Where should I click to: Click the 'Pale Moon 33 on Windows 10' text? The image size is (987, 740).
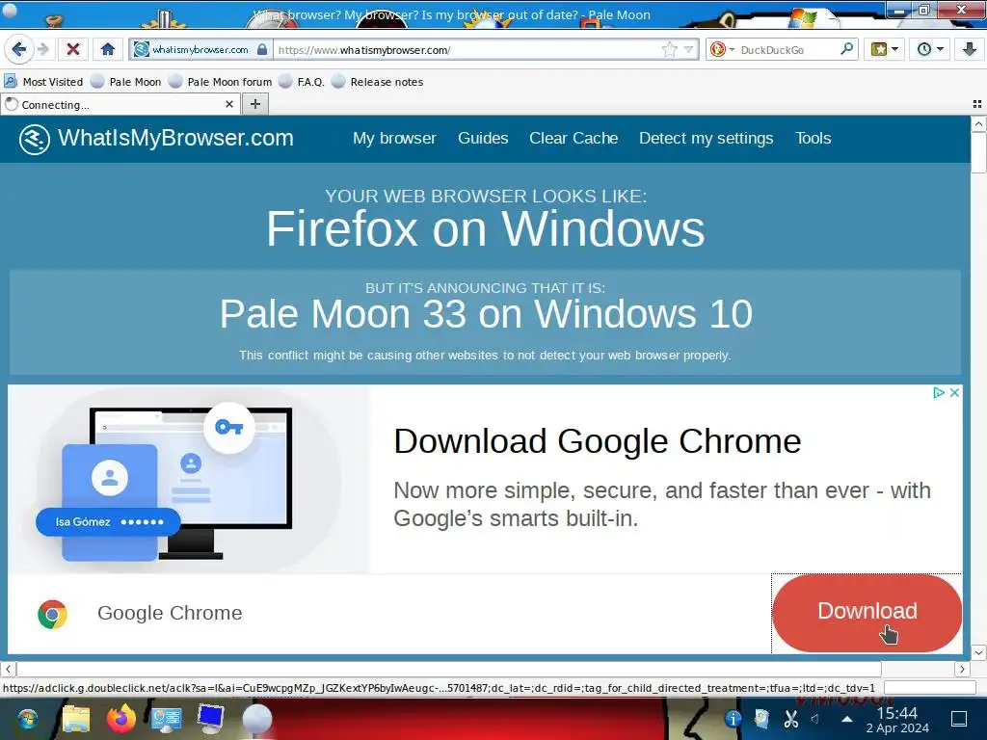coord(486,313)
